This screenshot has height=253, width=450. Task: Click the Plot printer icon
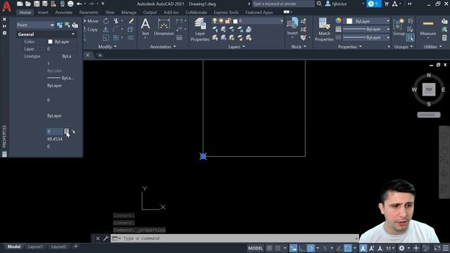70,4
